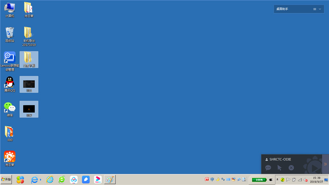Toggle the cursor pointer control in remote panel
Viewport: 329px width, 185px height.
[x=280, y=168]
